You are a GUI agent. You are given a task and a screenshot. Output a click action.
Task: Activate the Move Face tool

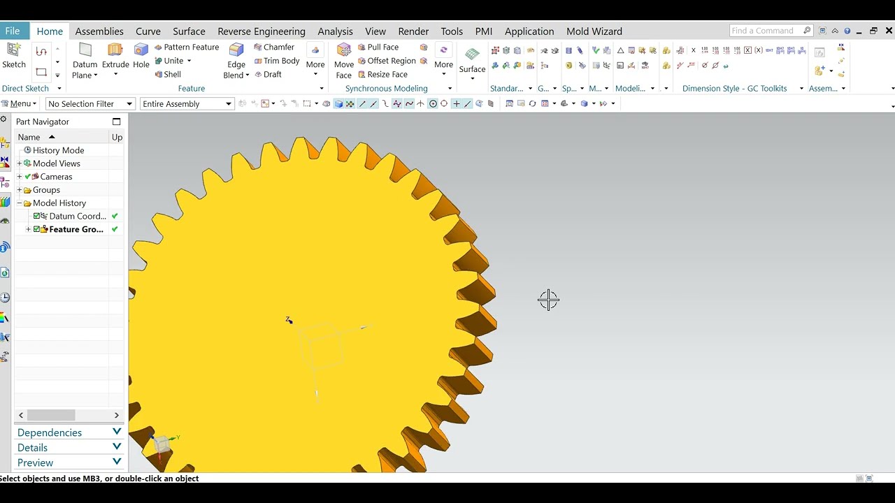(344, 61)
